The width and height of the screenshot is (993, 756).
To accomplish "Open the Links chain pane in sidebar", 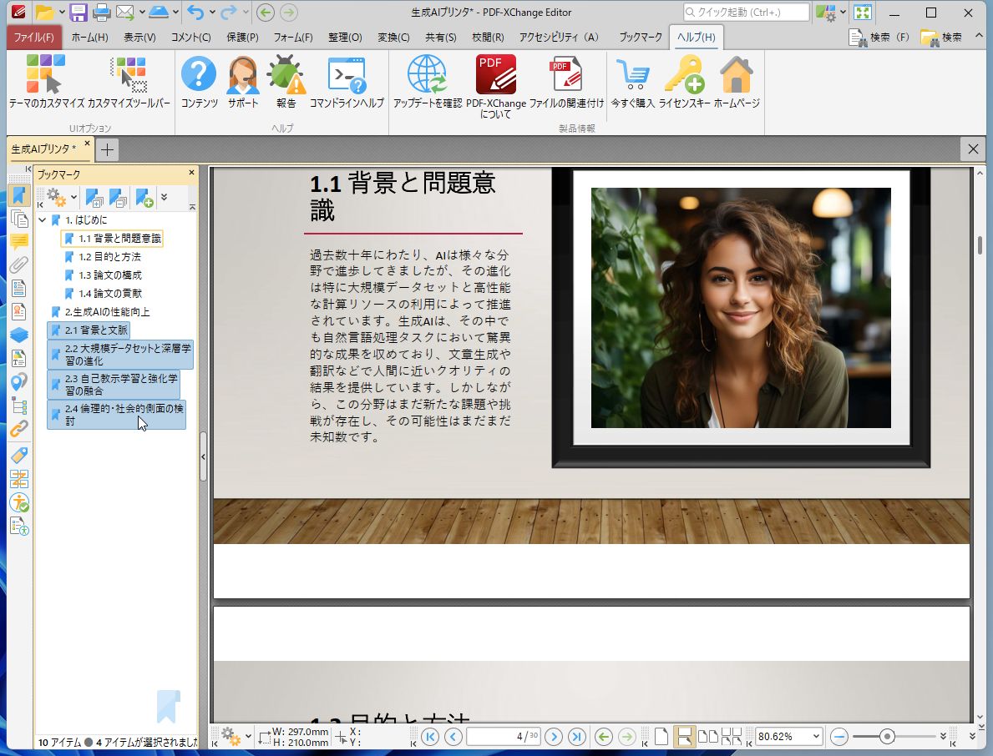I will (x=19, y=429).
